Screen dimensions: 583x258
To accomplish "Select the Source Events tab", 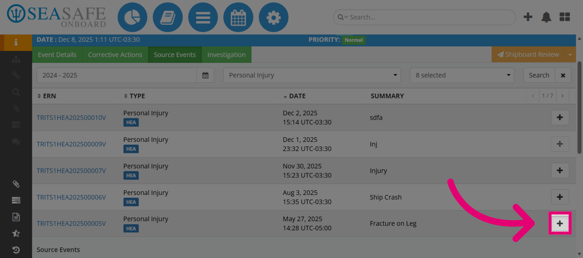I will tap(175, 55).
